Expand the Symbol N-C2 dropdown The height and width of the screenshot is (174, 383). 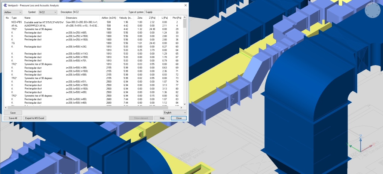[48, 12]
